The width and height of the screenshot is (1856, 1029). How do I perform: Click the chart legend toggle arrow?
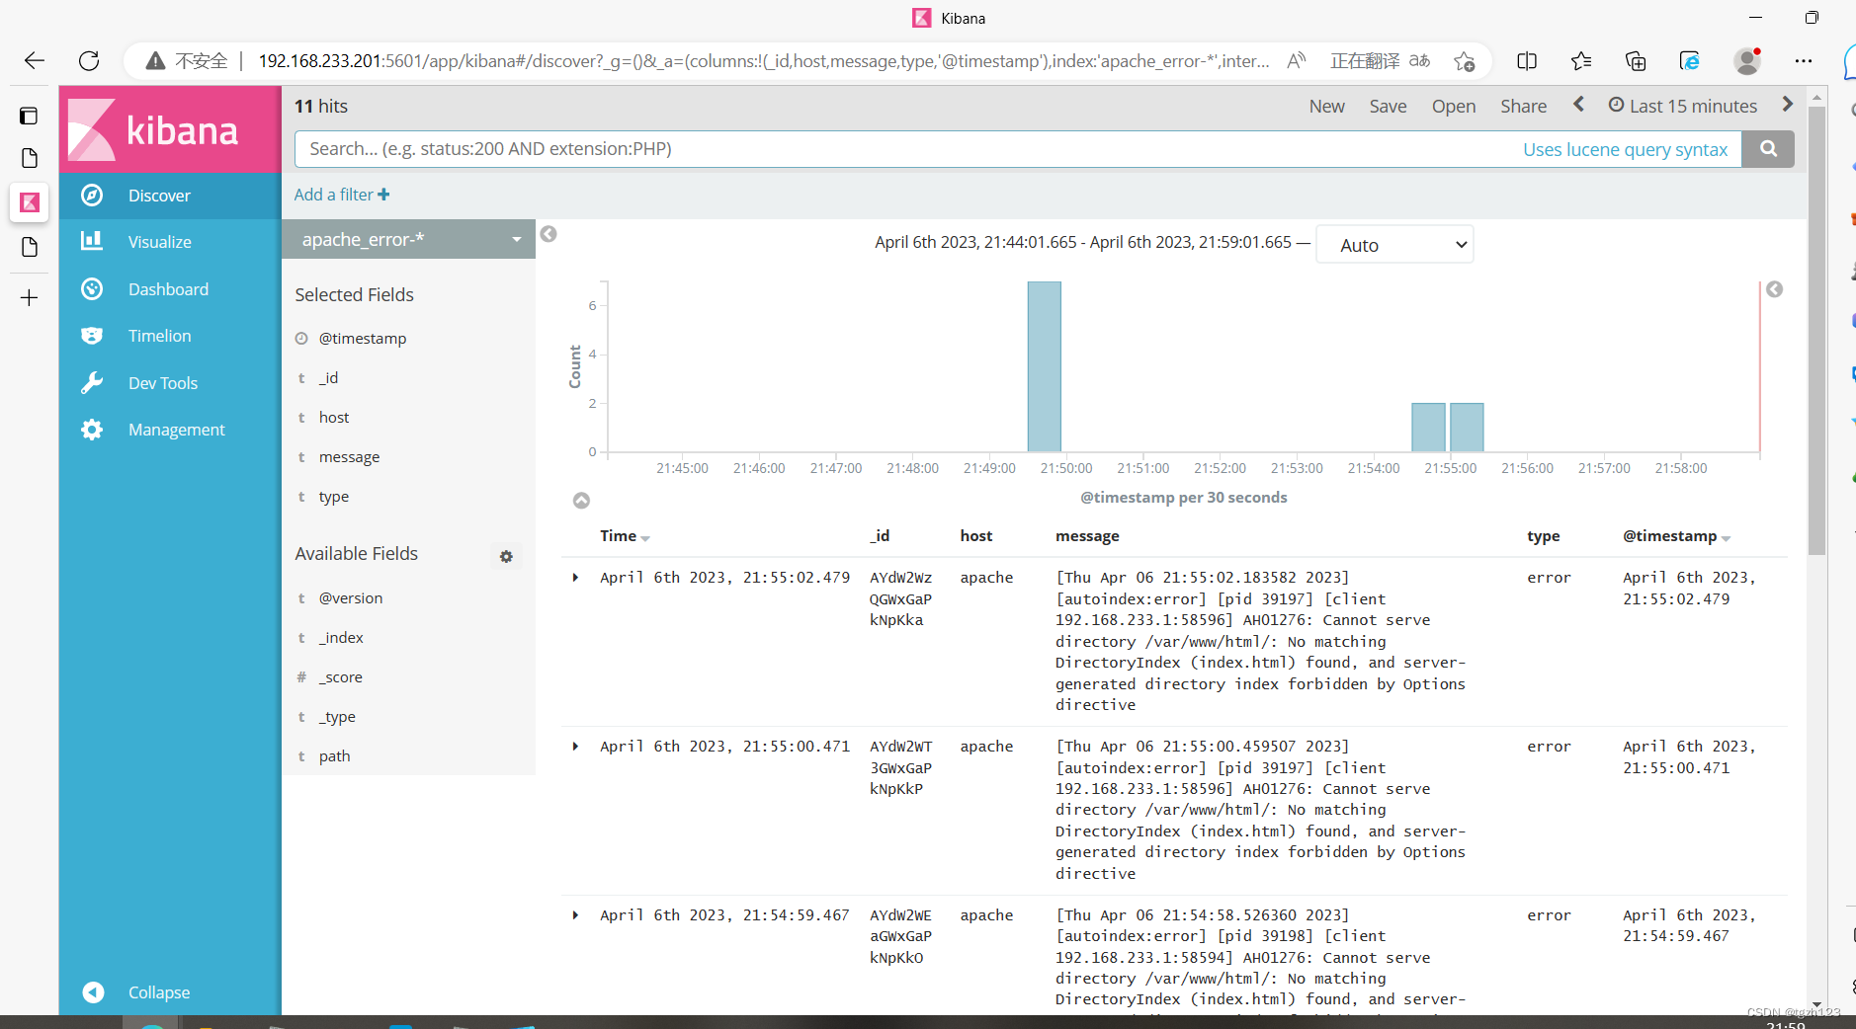coord(1775,289)
